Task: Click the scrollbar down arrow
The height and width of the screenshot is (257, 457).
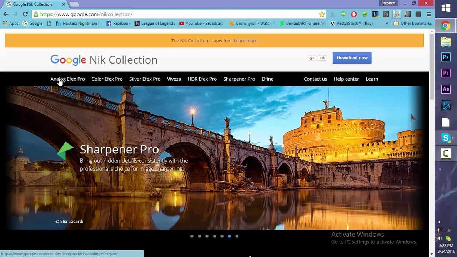Action: (432, 254)
